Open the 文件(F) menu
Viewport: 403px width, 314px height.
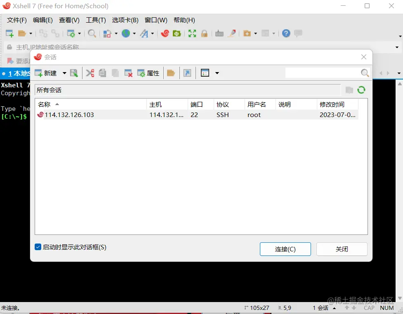coord(17,20)
